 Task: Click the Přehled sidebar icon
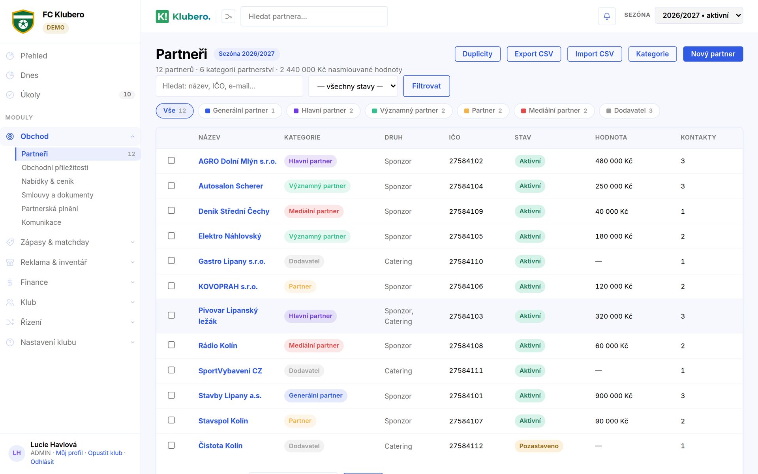pyautogui.click(x=10, y=56)
